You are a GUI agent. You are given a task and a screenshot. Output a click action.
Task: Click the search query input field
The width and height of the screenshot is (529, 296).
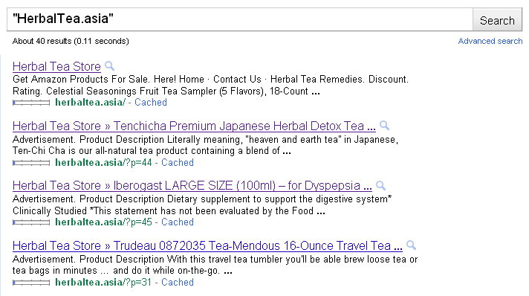click(239, 19)
